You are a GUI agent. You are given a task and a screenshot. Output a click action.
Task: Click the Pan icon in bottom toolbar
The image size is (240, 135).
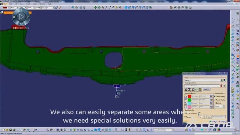[78, 130]
